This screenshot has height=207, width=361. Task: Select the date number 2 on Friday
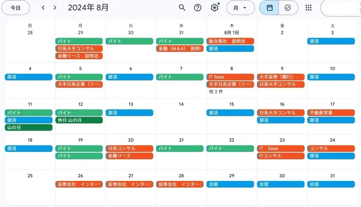click(x=282, y=33)
